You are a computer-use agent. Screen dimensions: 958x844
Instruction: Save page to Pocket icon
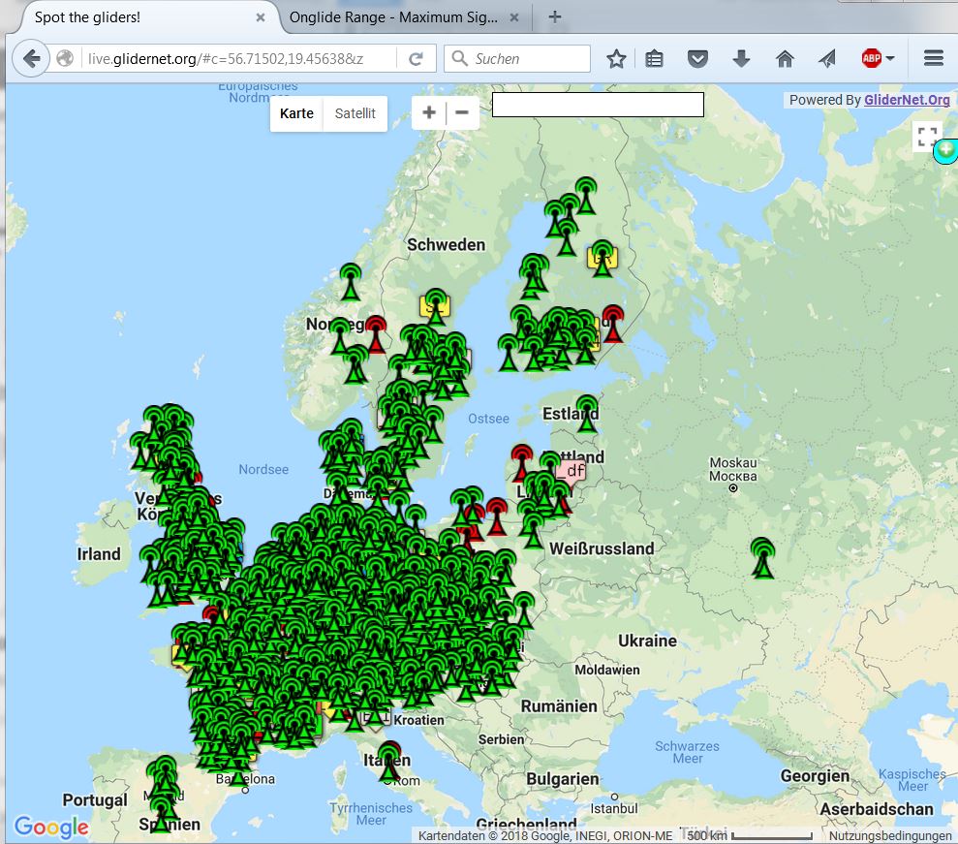click(697, 59)
